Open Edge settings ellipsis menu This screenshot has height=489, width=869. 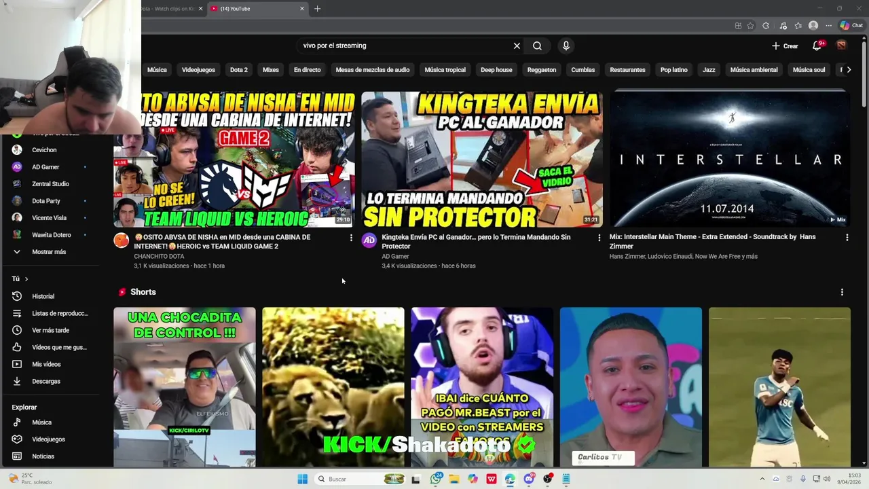(x=828, y=26)
